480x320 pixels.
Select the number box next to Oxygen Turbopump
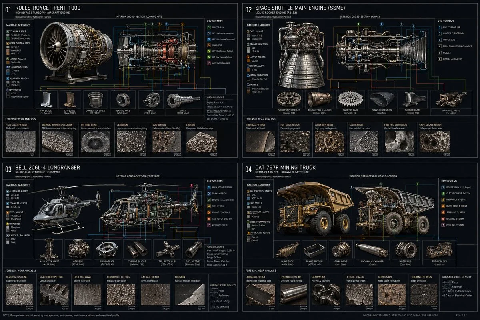pyautogui.click(x=440, y=33)
